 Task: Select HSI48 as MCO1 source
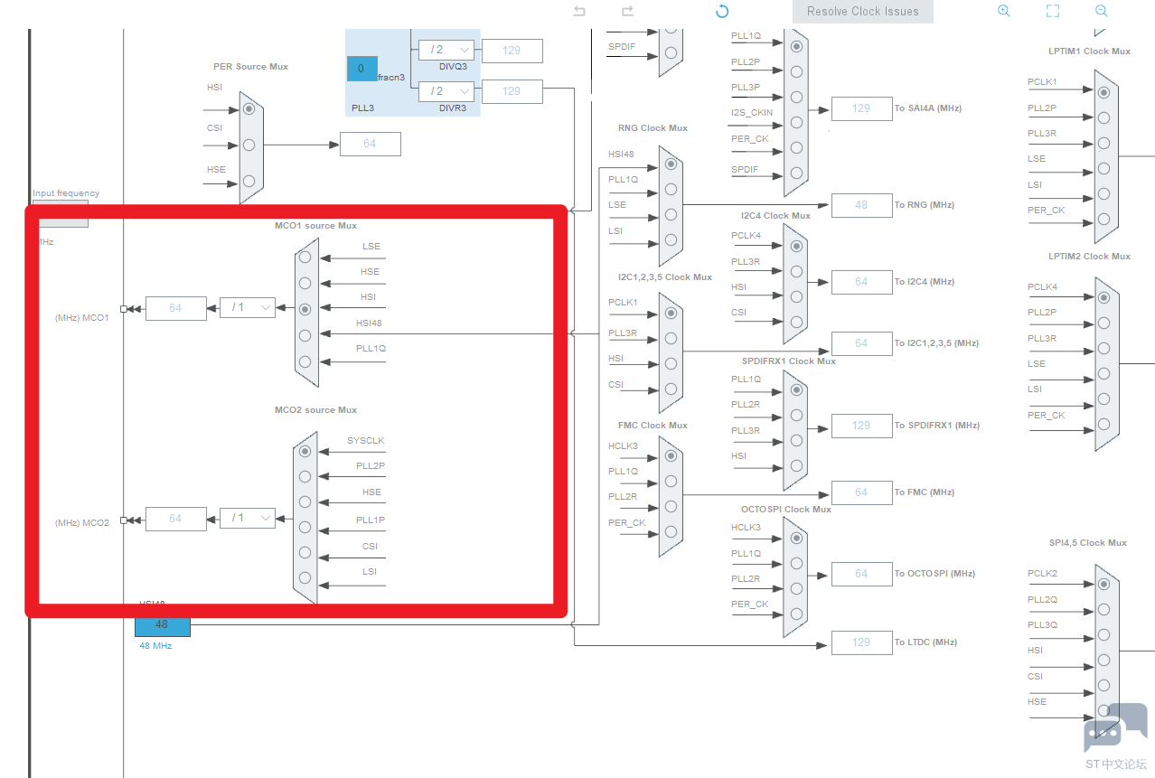[305, 335]
